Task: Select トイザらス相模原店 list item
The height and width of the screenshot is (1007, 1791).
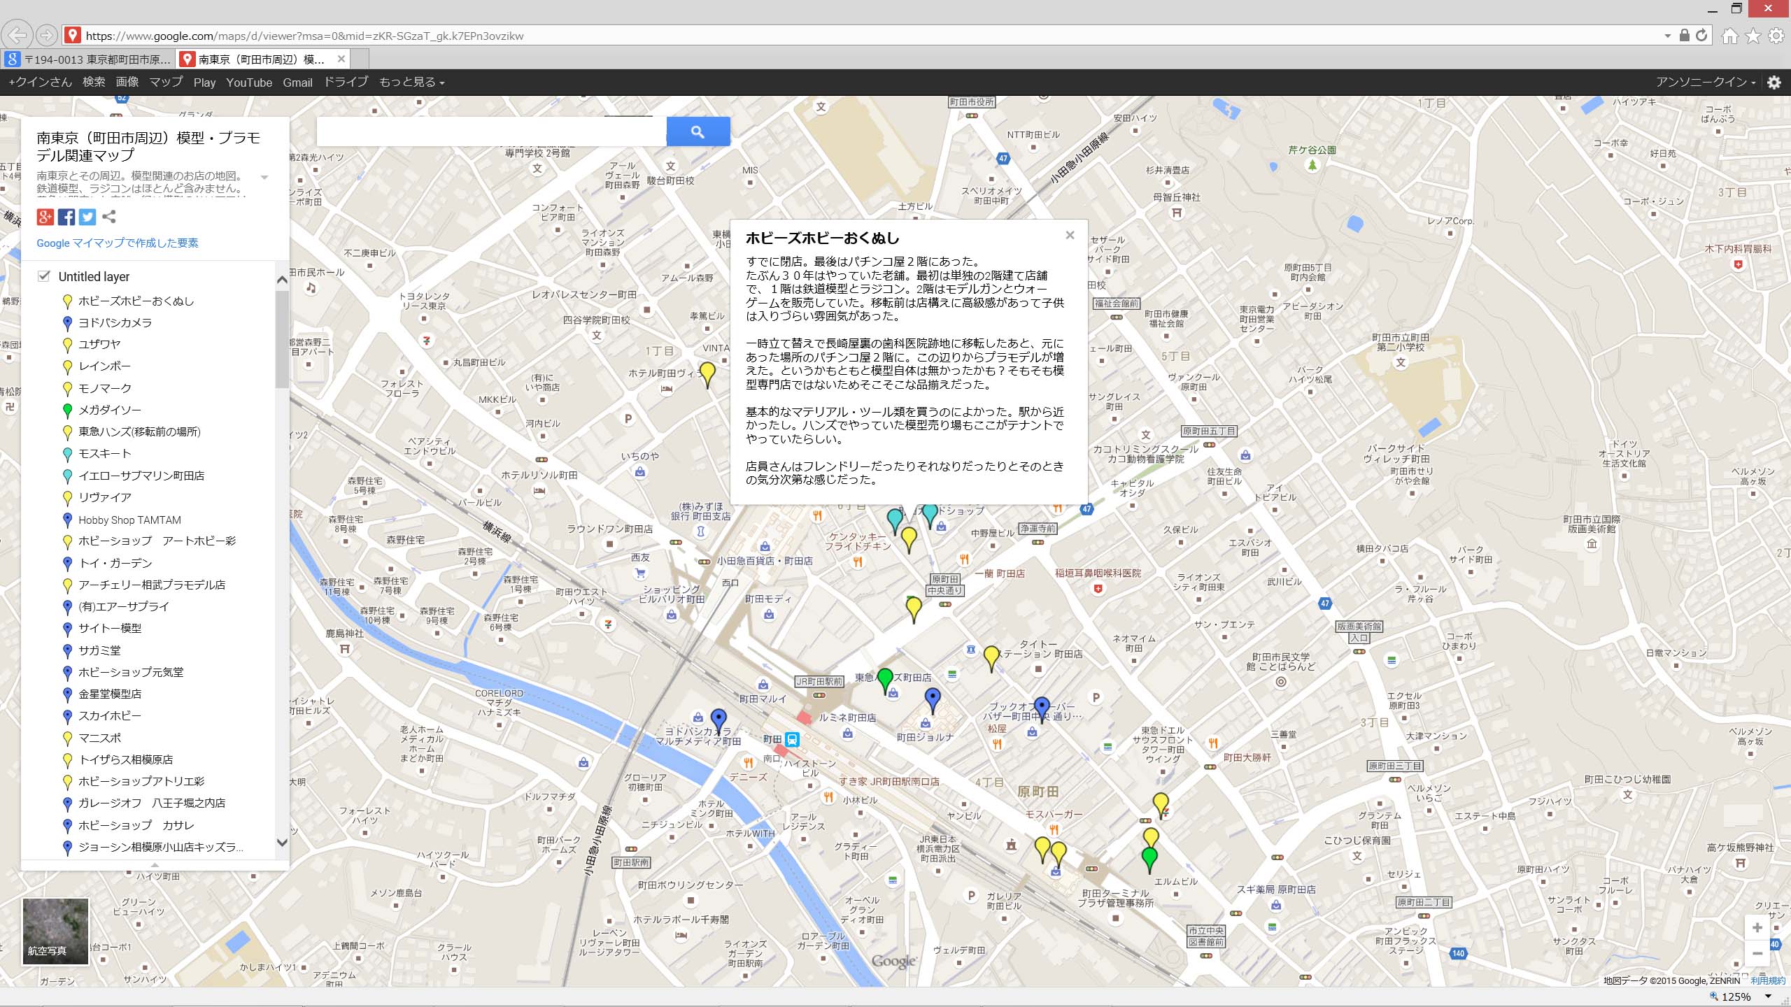Action: tap(126, 759)
